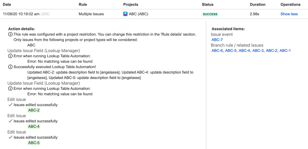Viewport: 308px width, 149px height.
Task: Click the ABC project avatar icon
Action: 125,14
